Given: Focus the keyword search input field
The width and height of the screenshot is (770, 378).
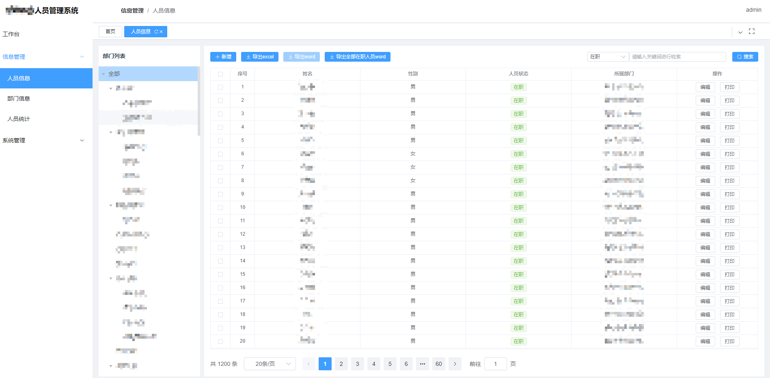Looking at the screenshot, I should click(x=677, y=57).
